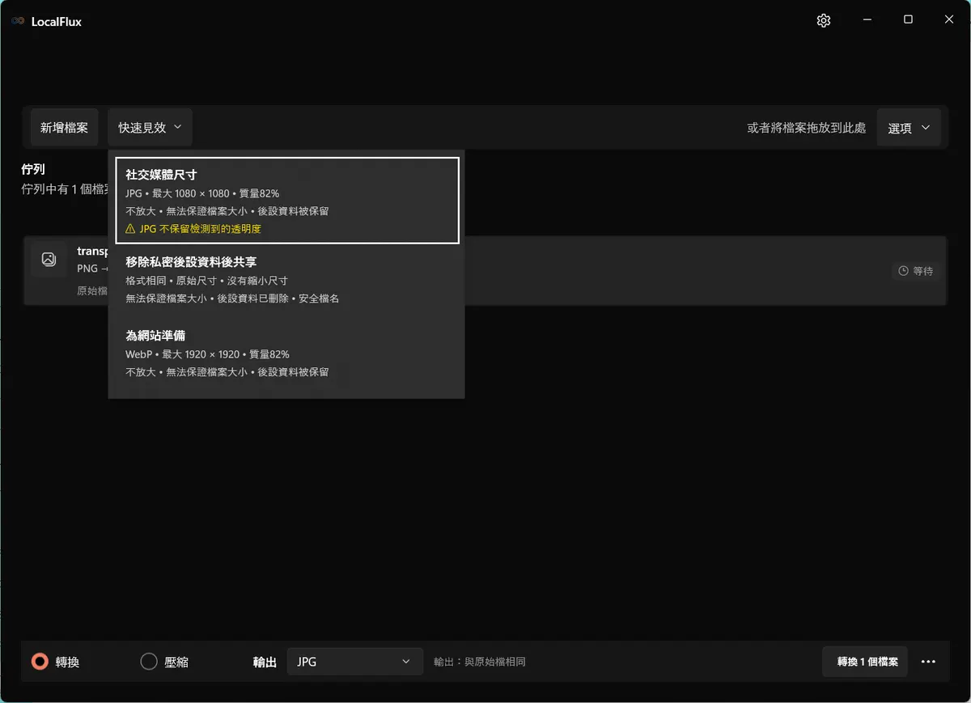Select the 壓縮 radio button
Image resolution: width=971 pixels, height=703 pixels.
coord(149,662)
